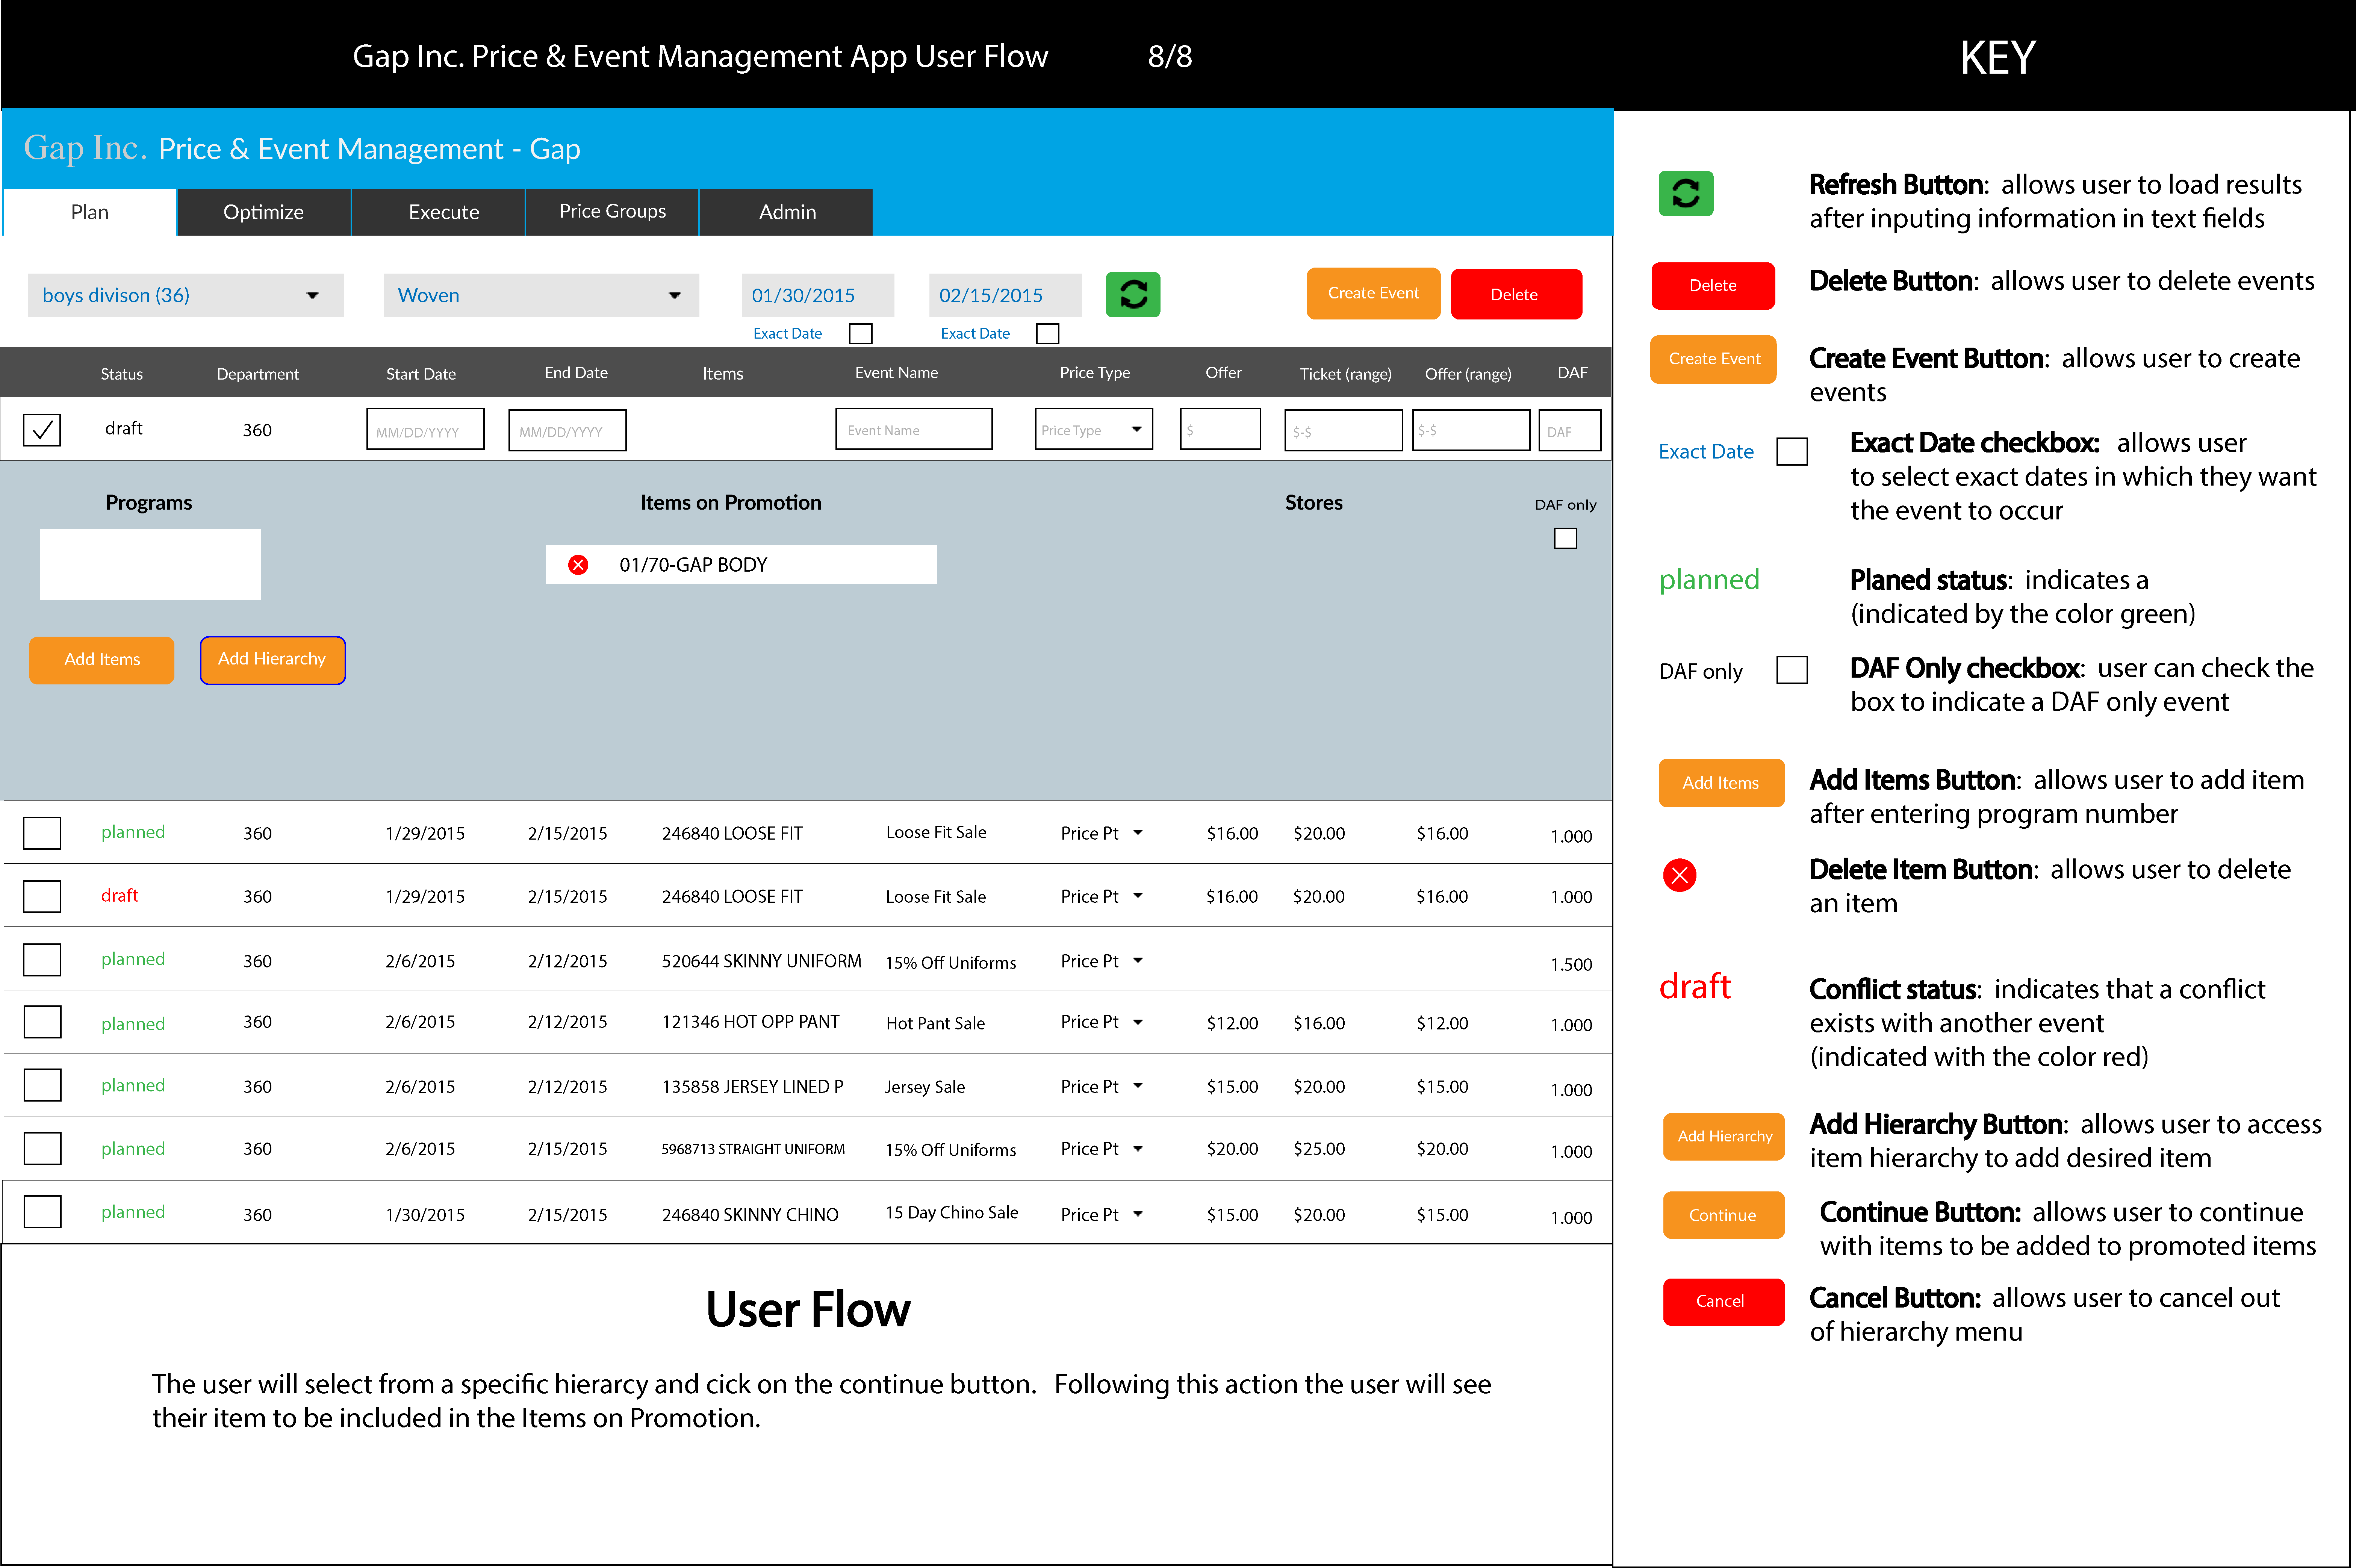Select checkbox for 15 Day Chino Sale row
Viewport: 2356px width, 1568px height.
coord(42,1212)
